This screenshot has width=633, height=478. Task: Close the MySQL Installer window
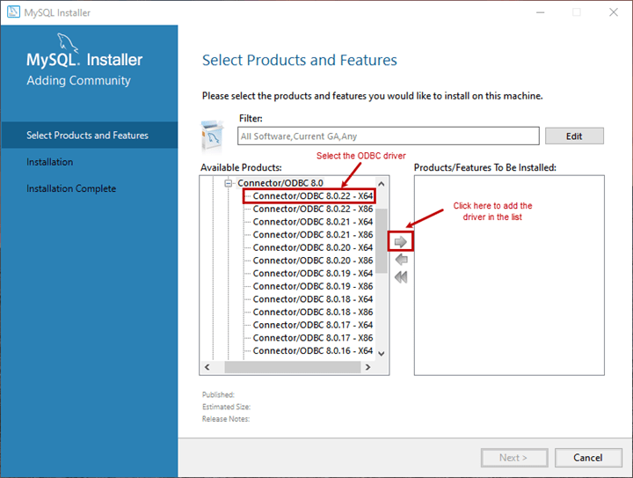pyautogui.click(x=614, y=12)
